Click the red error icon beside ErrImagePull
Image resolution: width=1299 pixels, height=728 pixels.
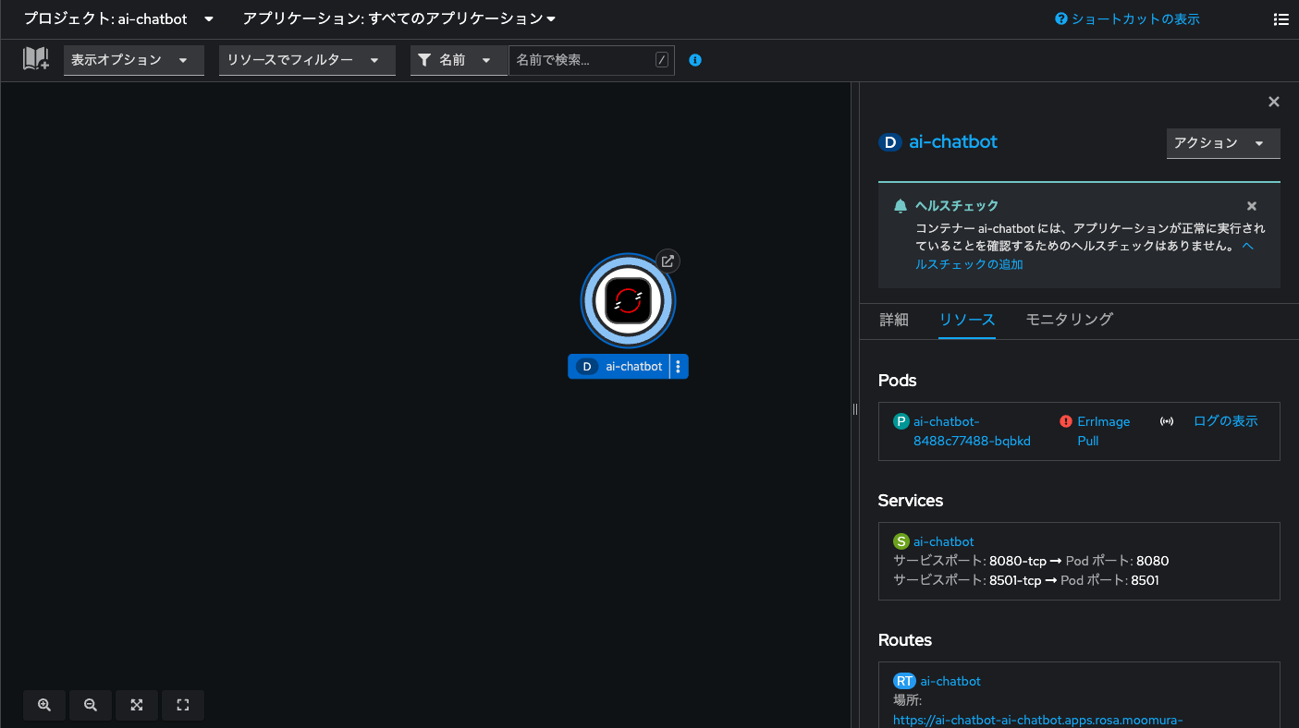click(1066, 421)
